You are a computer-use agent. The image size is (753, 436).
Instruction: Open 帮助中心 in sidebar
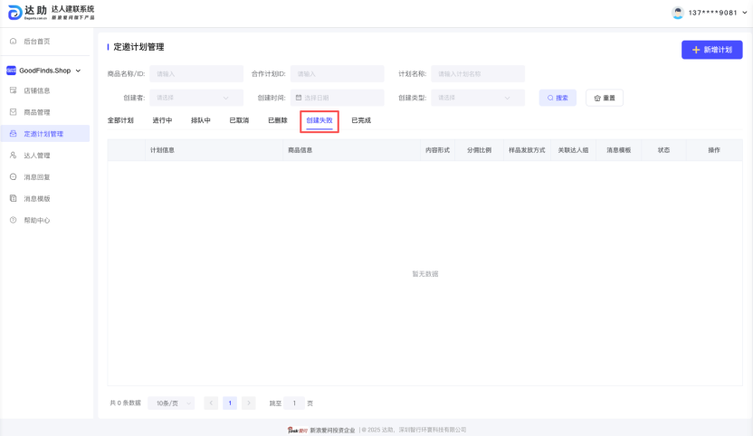pos(36,220)
